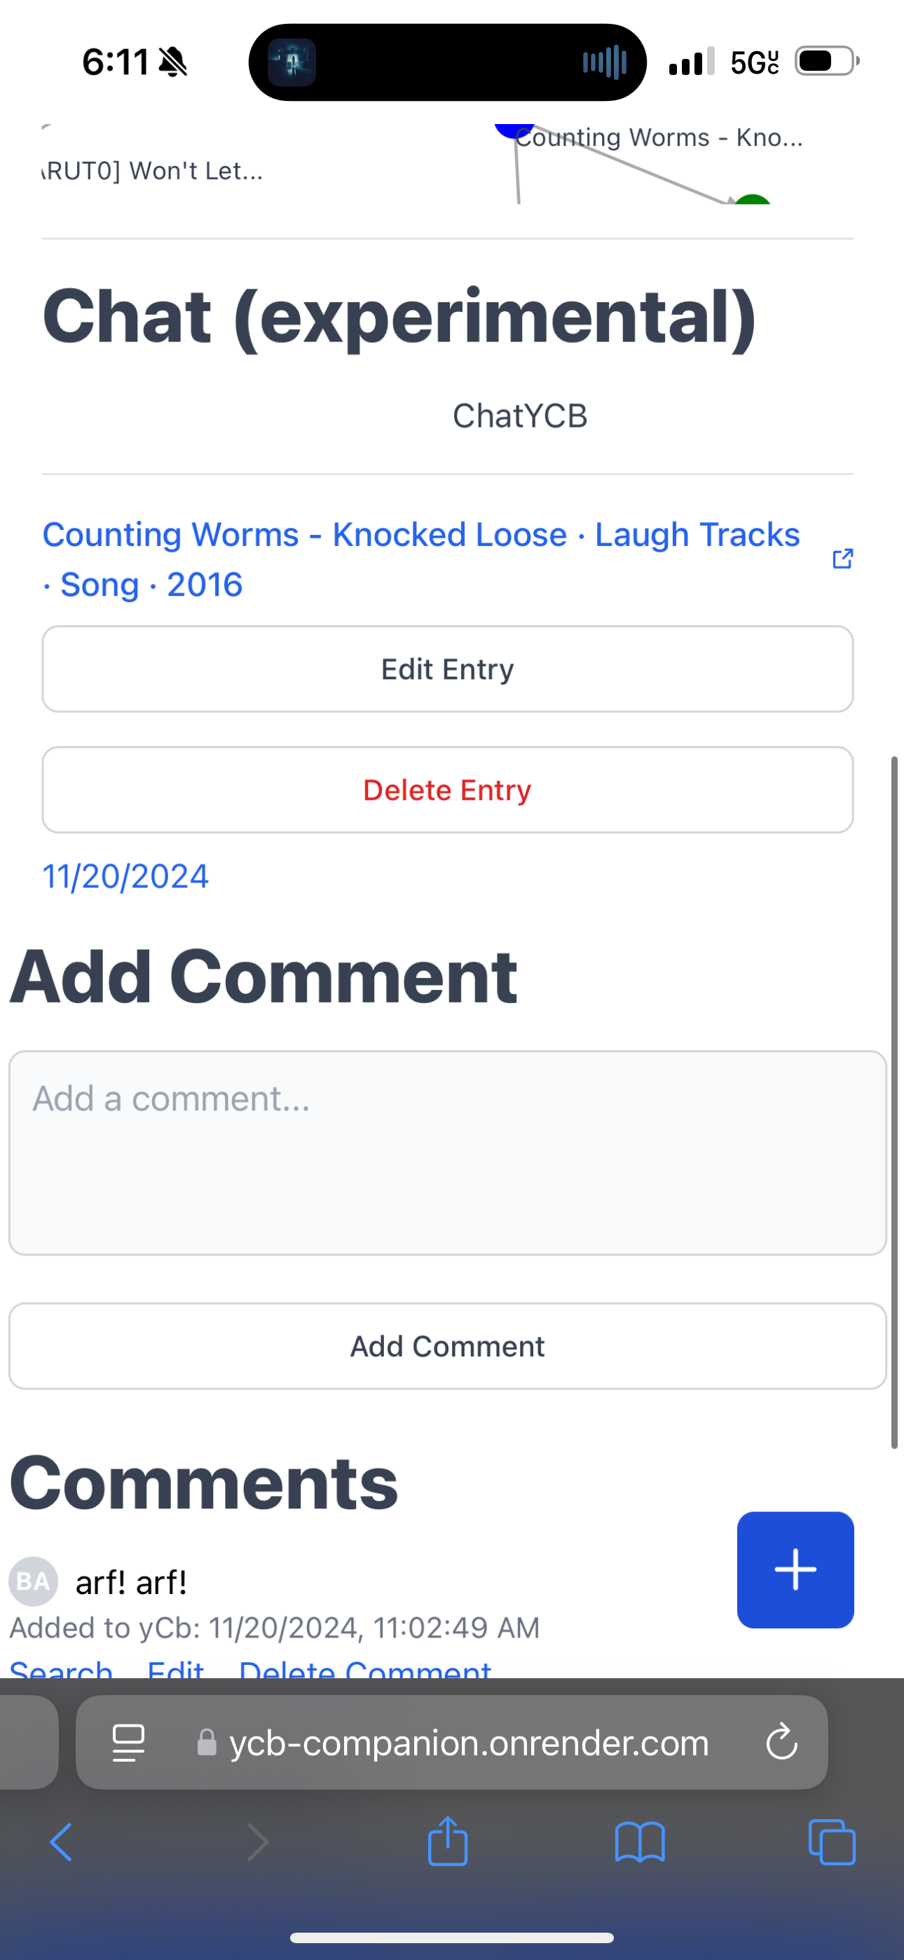This screenshot has width=904, height=1960.
Task: Tap the Safari share icon
Action: click(x=447, y=1842)
